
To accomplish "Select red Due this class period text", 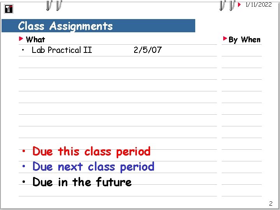I will click(x=91, y=151).
